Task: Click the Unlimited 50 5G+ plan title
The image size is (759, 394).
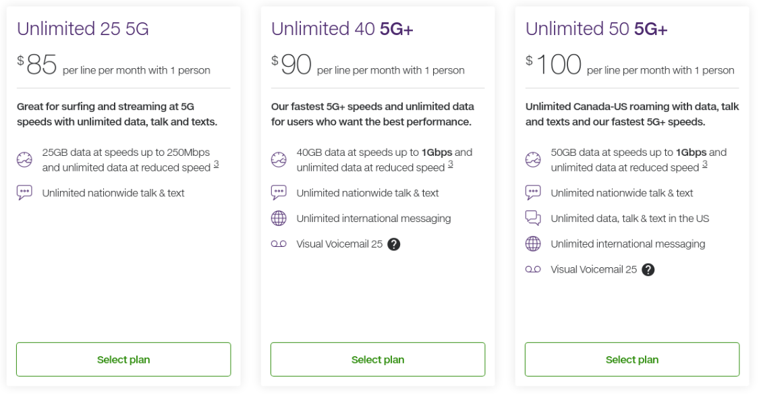Action: point(596,29)
